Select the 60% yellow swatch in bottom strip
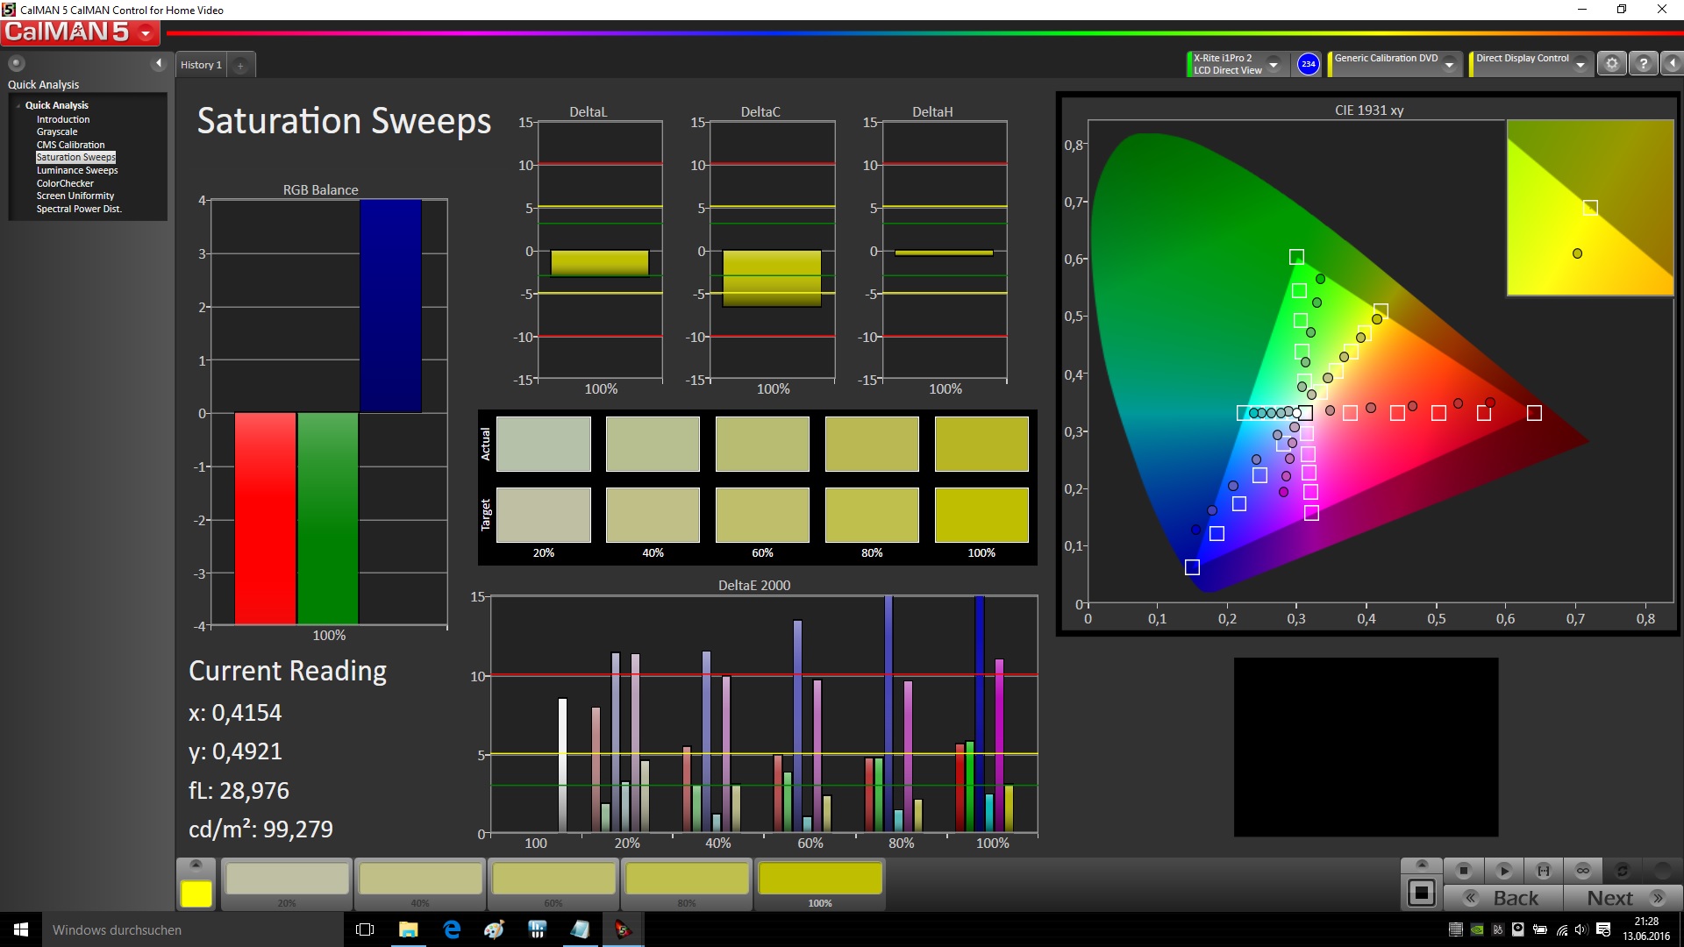This screenshot has width=1684, height=947. click(553, 879)
